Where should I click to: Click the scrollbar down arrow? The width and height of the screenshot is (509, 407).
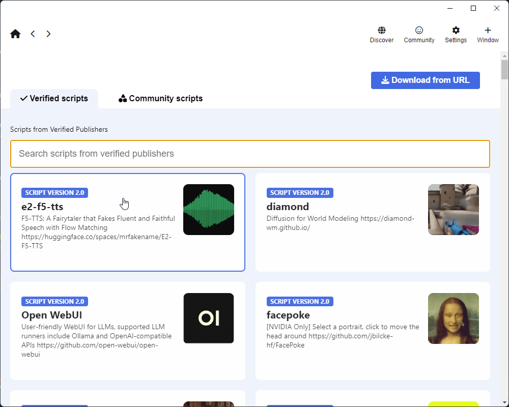tap(504, 403)
